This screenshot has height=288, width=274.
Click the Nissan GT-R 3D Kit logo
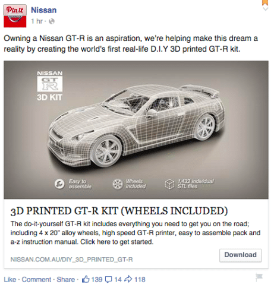50,86
